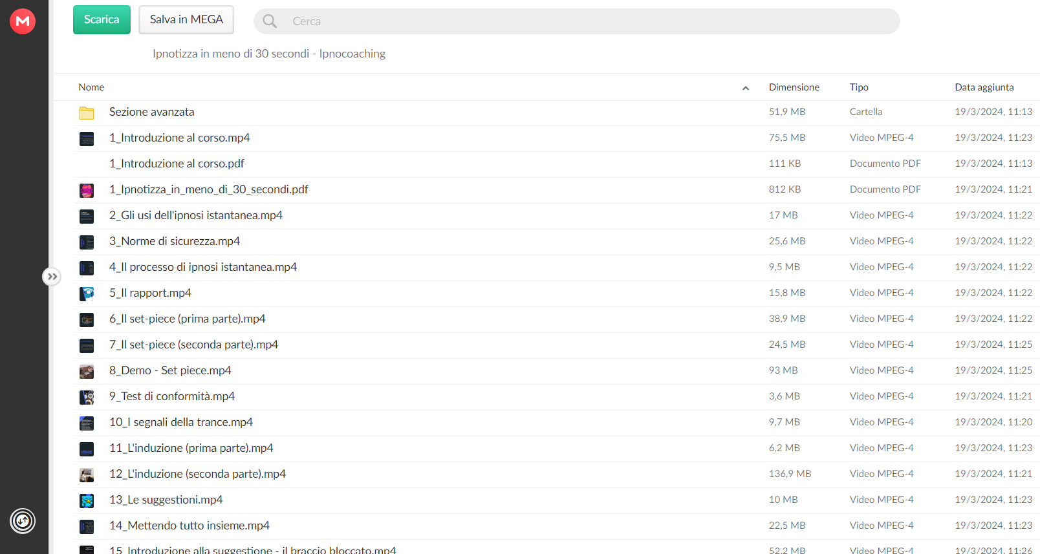Select file name 10_I segnali della trance.mp4
The width and height of the screenshot is (1040, 554).
pyautogui.click(x=181, y=422)
